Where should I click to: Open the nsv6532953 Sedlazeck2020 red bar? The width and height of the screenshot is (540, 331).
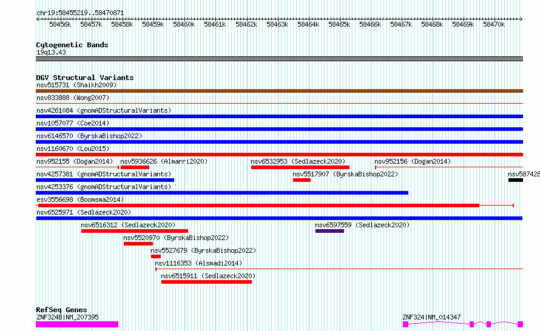tap(300, 167)
